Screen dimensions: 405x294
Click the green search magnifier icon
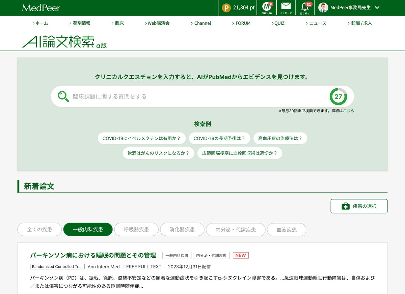point(63,96)
